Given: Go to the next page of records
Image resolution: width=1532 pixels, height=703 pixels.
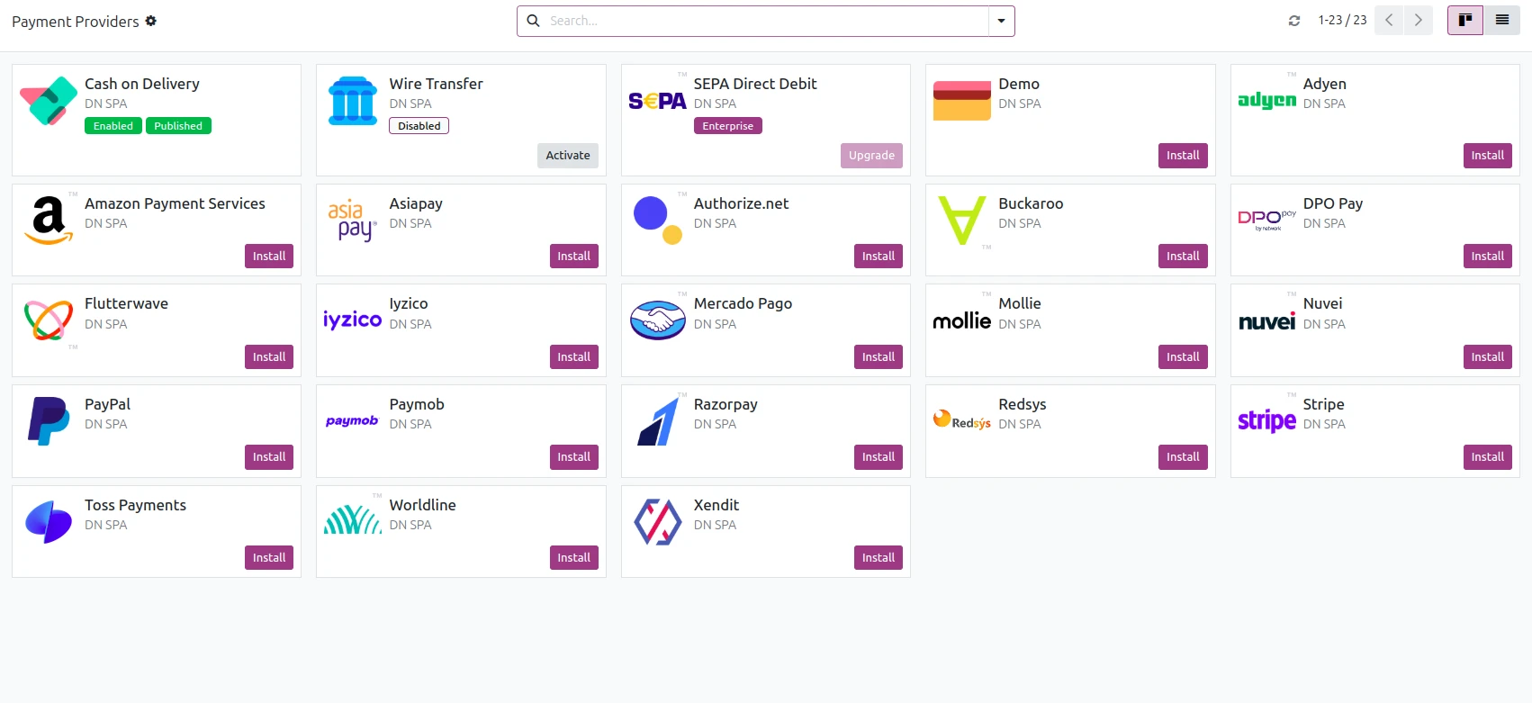Looking at the screenshot, I should coord(1419,20).
